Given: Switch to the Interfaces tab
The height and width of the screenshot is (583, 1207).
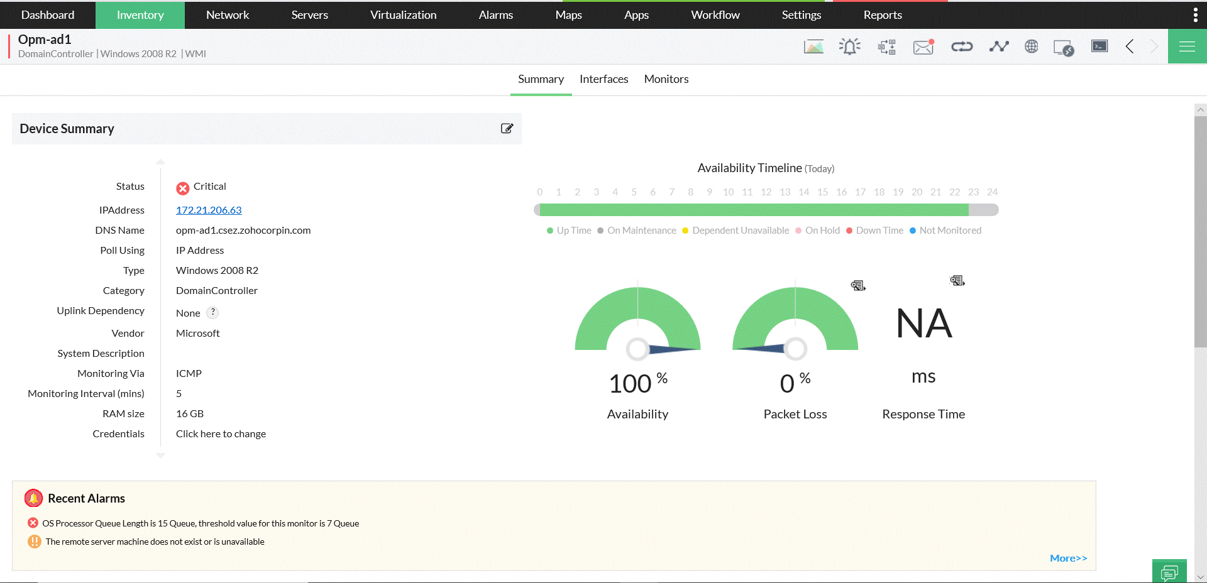Looking at the screenshot, I should pos(603,79).
